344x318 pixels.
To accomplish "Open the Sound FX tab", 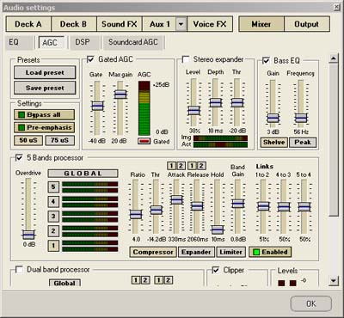I will (x=120, y=24).
